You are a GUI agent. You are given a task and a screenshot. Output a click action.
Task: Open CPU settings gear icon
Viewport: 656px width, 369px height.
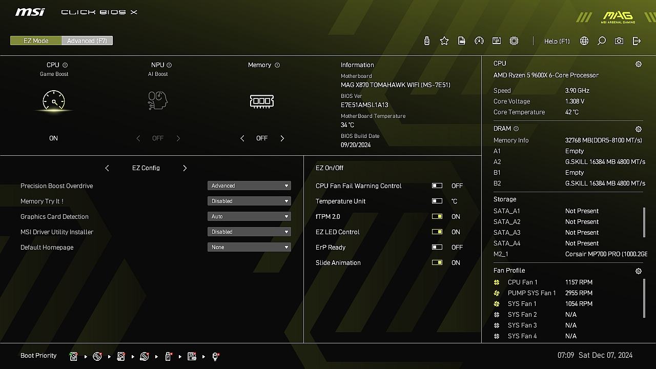[x=639, y=64]
